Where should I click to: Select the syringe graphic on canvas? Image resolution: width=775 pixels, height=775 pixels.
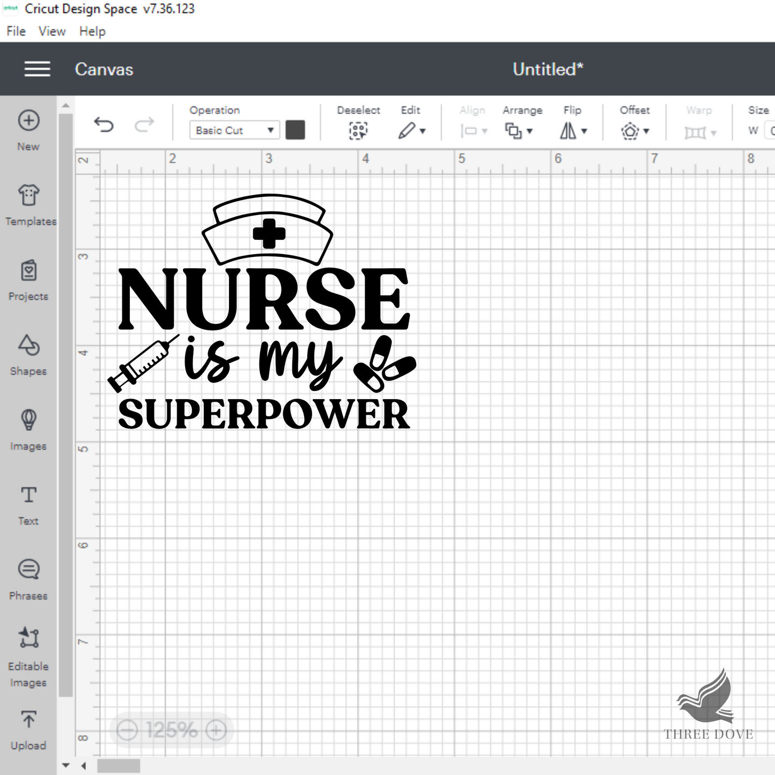(x=144, y=363)
